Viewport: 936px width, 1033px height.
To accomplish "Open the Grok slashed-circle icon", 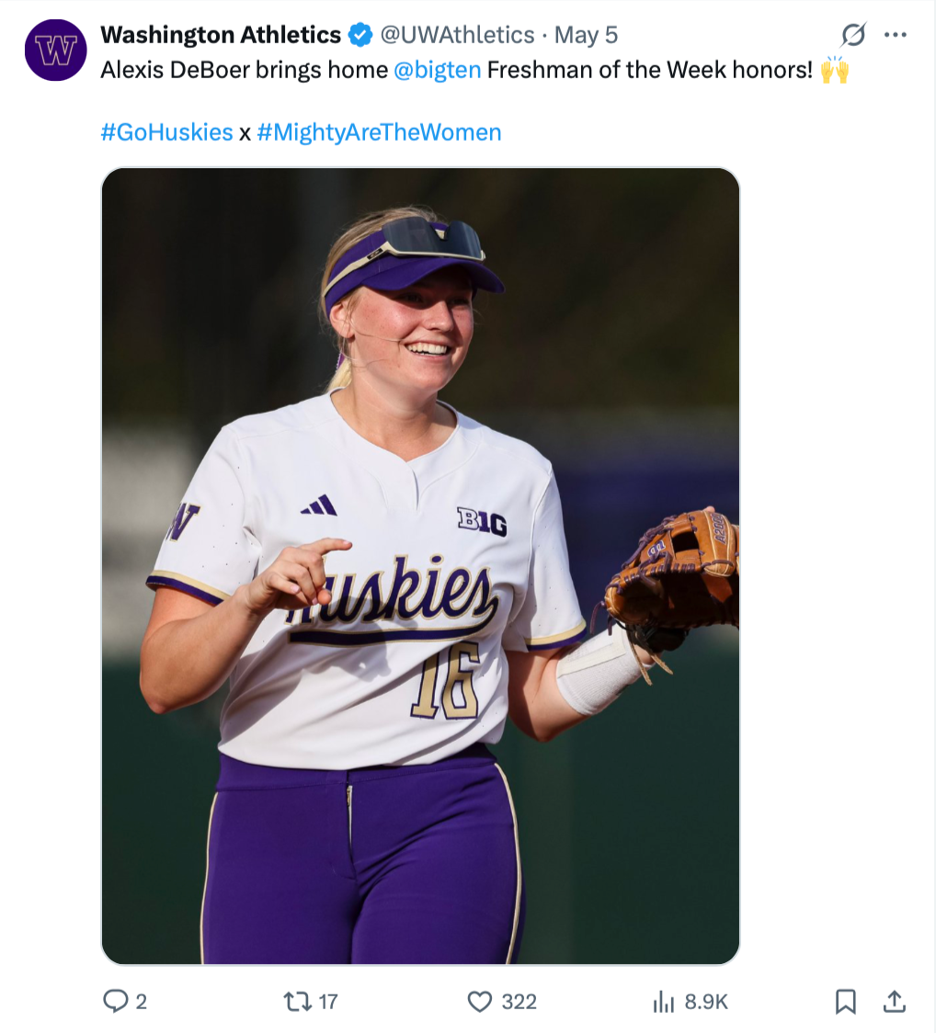I will pos(853,36).
